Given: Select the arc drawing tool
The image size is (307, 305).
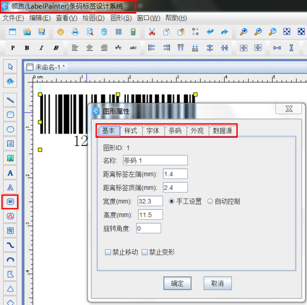Looking at the screenshot, I should point(10,259).
